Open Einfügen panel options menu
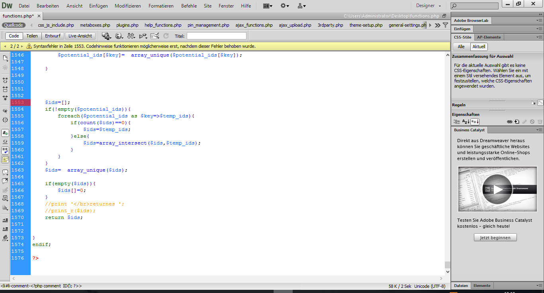544x293 pixels. coord(539,29)
